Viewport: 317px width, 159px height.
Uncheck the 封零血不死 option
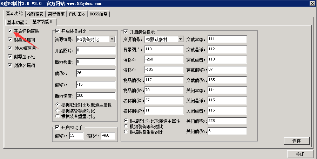tap(10, 56)
